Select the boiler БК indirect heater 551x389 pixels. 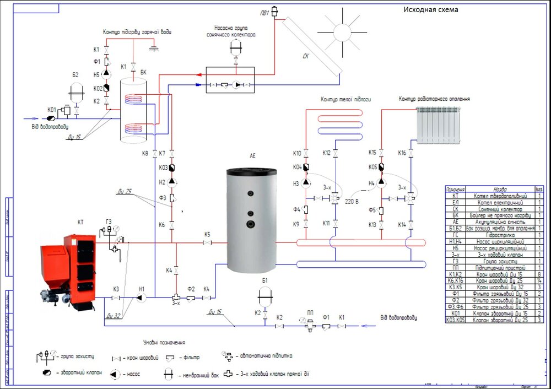pos(133,111)
